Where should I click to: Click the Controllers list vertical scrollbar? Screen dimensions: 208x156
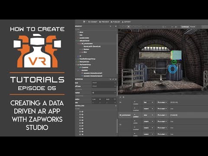(117, 126)
